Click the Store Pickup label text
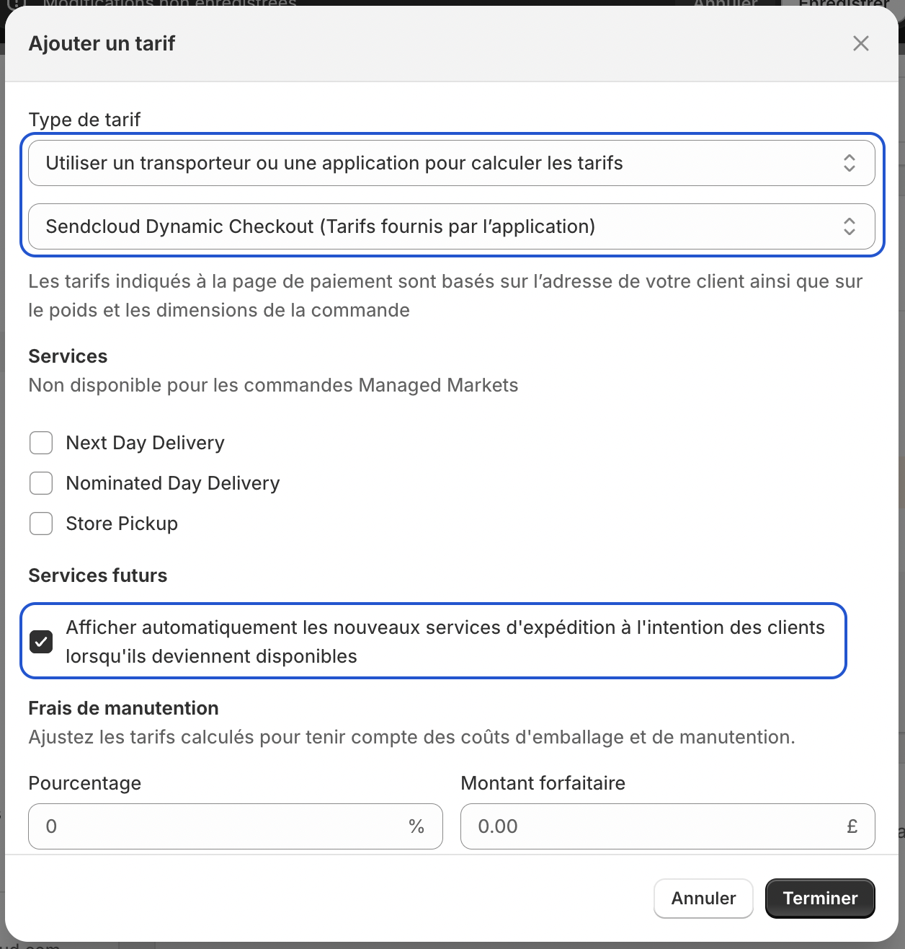Image resolution: width=905 pixels, height=949 pixels. click(x=122, y=524)
